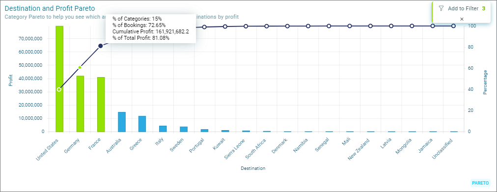Image resolution: width=497 pixels, height=192 pixels.
Task: Click the Namibia axis label
Action: [x=301, y=145]
